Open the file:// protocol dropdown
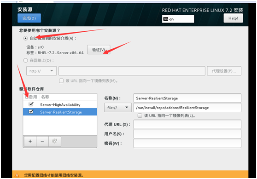The height and width of the screenshot is (179, 257). 118,107
